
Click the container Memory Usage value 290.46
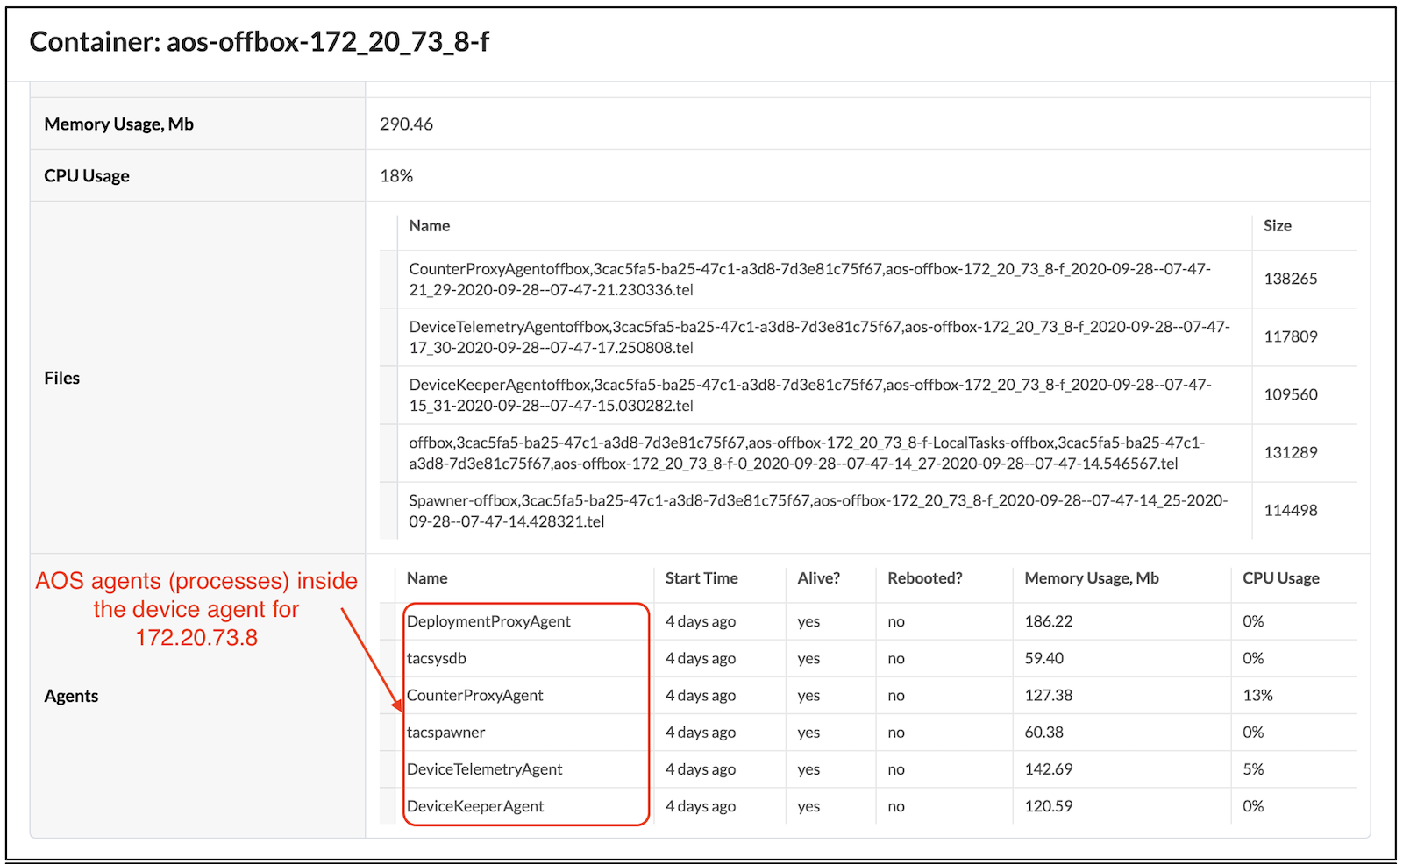406,124
